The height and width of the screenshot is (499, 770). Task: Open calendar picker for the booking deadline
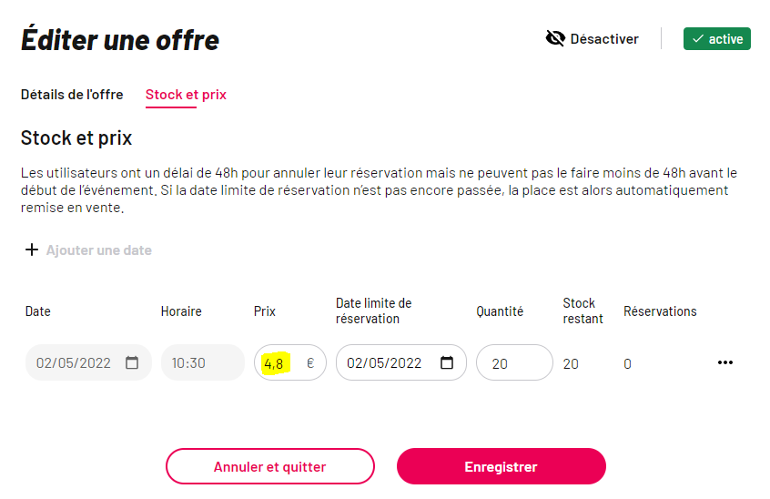446,362
